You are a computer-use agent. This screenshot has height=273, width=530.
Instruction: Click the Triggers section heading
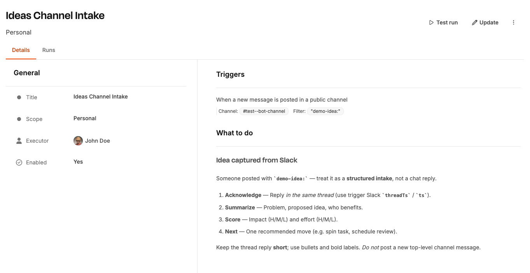230,74
